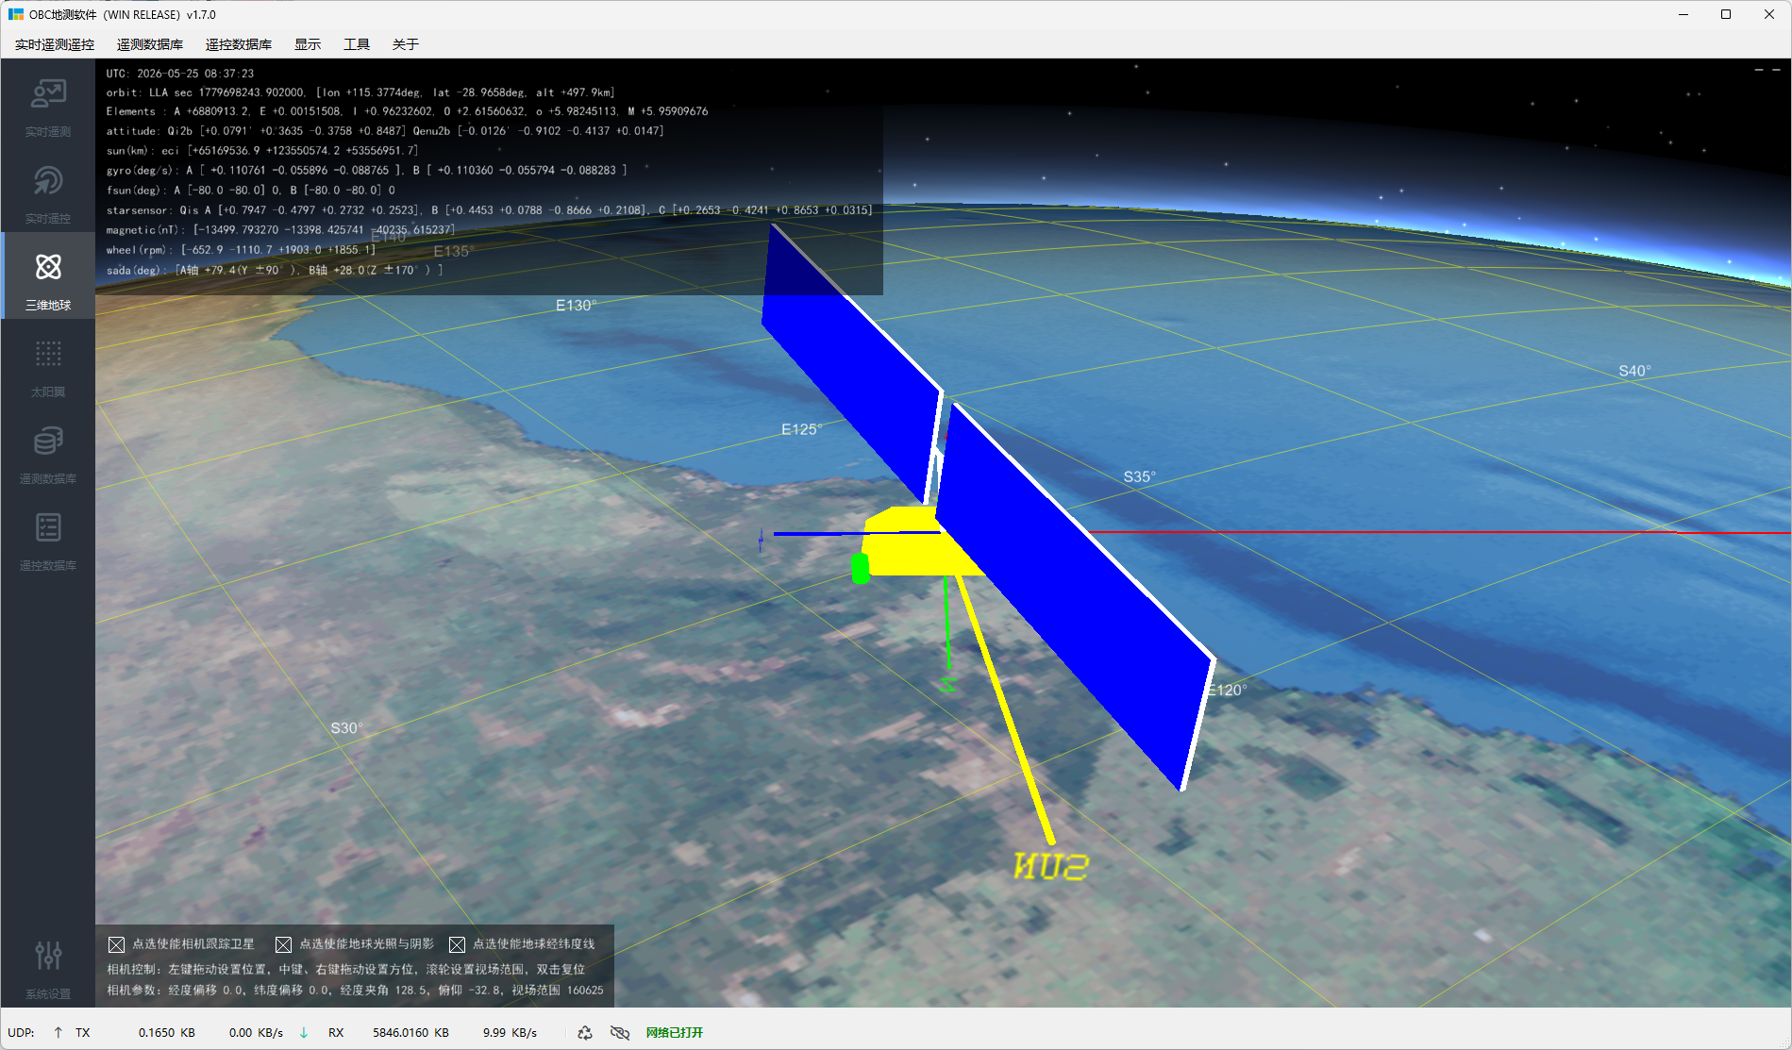Click the RX download arrow icon
The image size is (1792, 1050).
(x=304, y=1033)
